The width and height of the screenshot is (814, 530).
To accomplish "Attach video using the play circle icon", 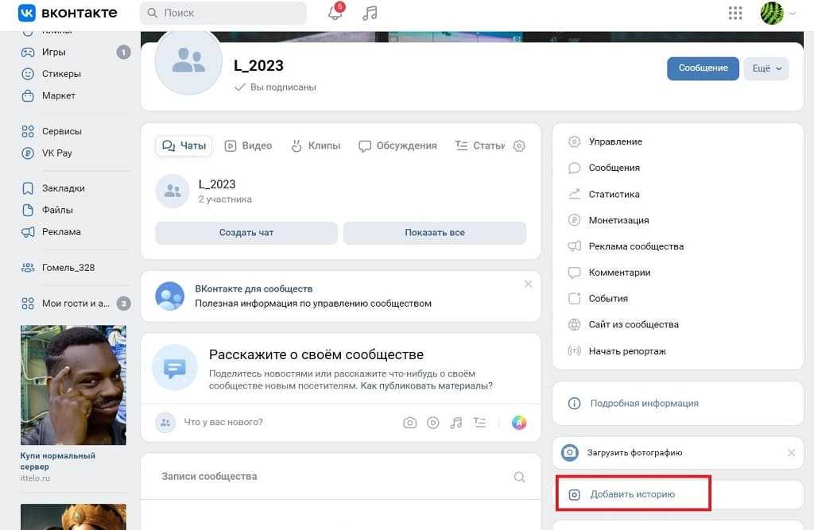I will [x=433, y=423].
